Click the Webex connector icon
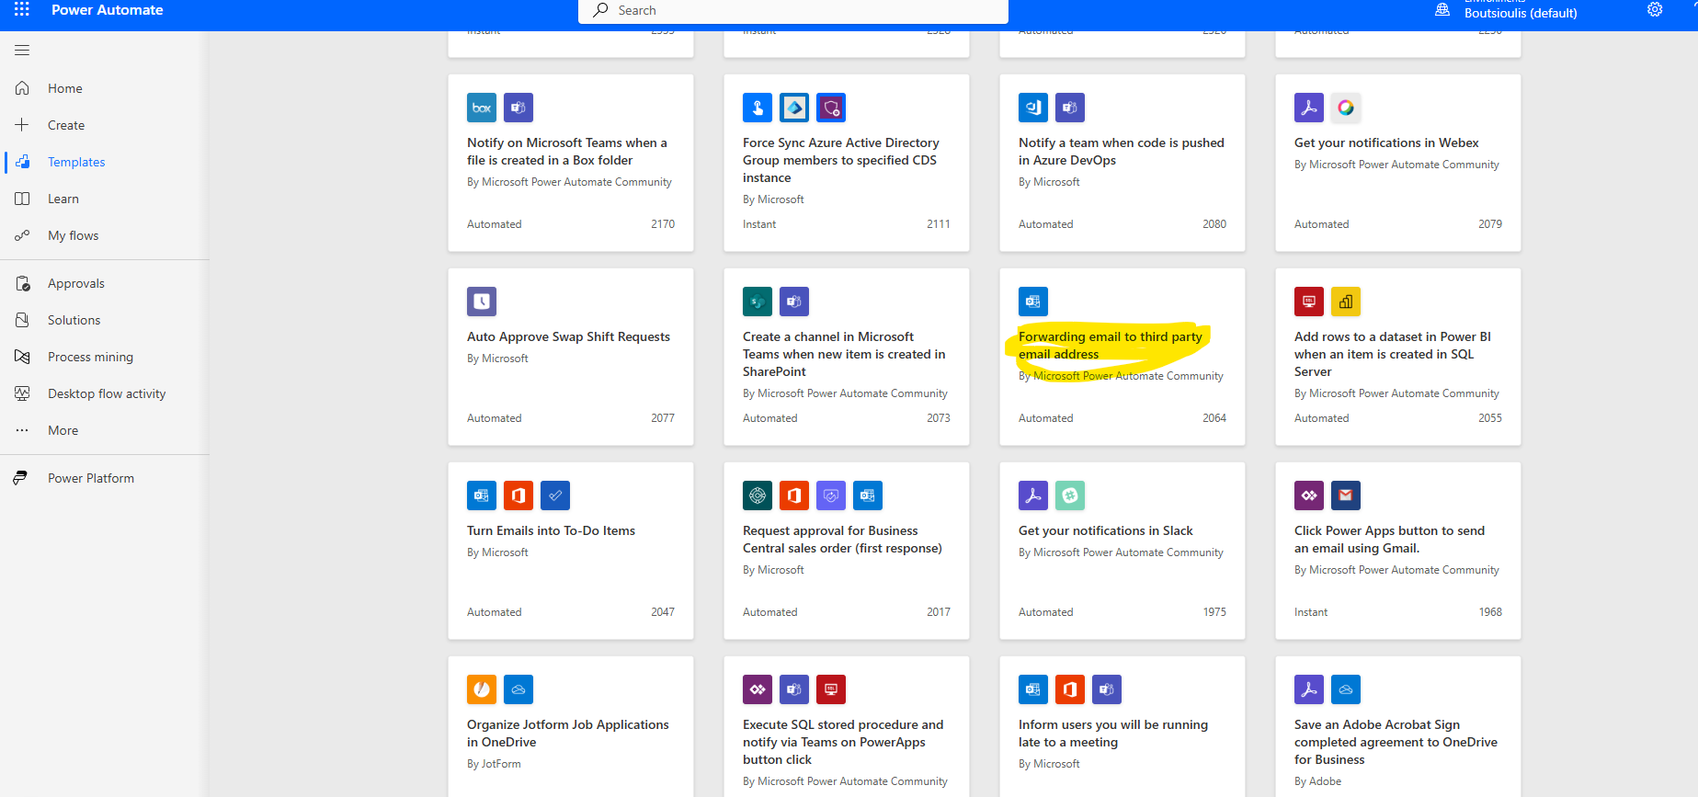Image resolution: width=1698 pixels, height=797 pixels. tap(1346, 108)
